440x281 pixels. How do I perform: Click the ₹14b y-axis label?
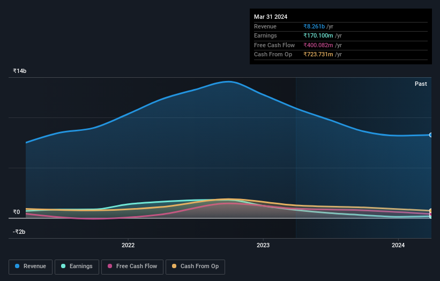[20, 71]
